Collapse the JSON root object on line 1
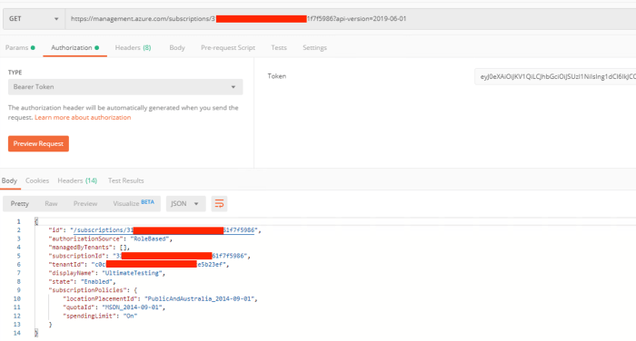Image resolution: width=636 pixels, height=341 pixels. click(x=36, y=221)
